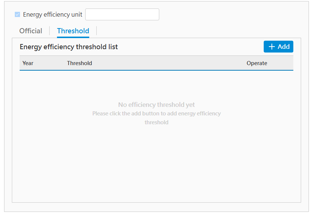Screen dimensions: 310x213
Task: Select the Threshold tab
Action: [73, 31]
